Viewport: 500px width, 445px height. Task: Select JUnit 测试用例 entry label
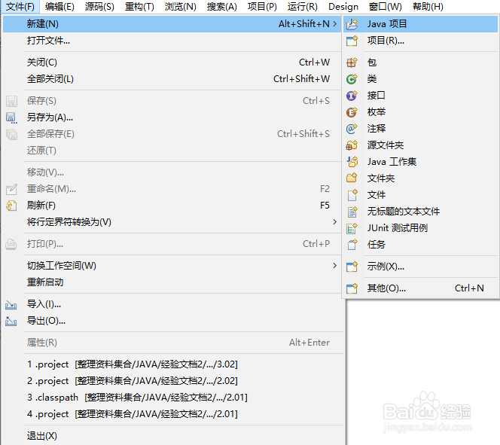point(398,228)
